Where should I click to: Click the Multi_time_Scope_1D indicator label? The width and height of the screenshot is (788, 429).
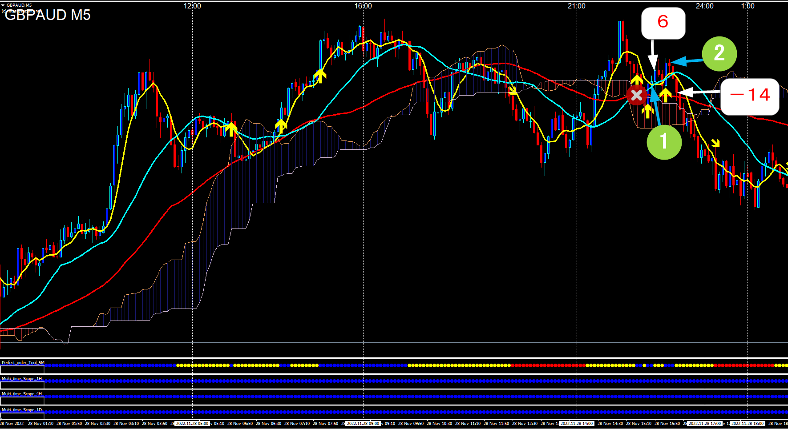(x=22, y=410)
